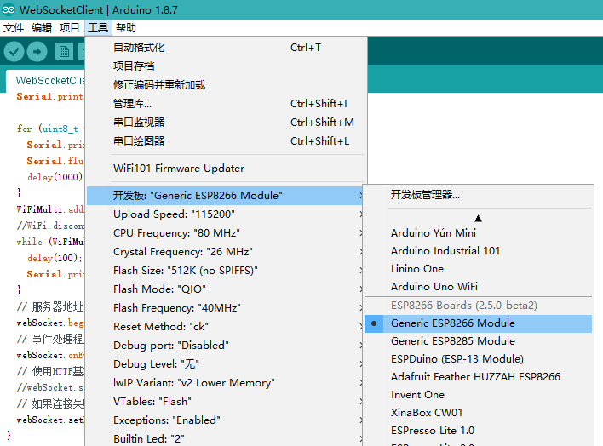Click the delay(1000) code line
Image resolution: width=603 pixels, height=446 pixels.
[55, 177]
